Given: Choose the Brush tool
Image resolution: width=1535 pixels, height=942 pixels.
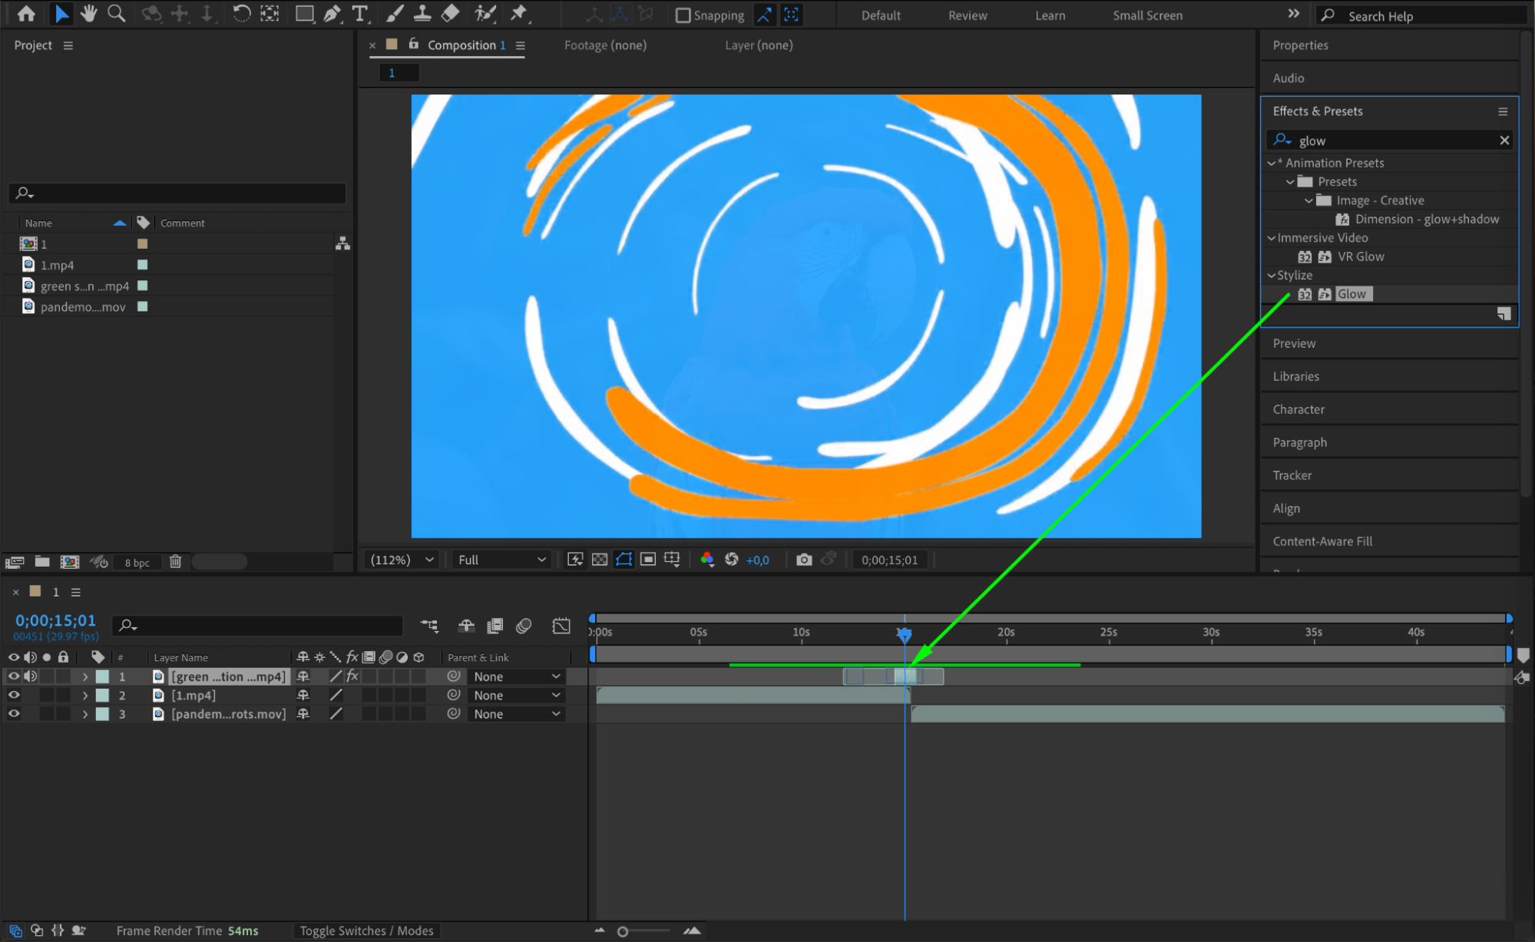Looking at the screenshot, I should (x=394, y=13).
